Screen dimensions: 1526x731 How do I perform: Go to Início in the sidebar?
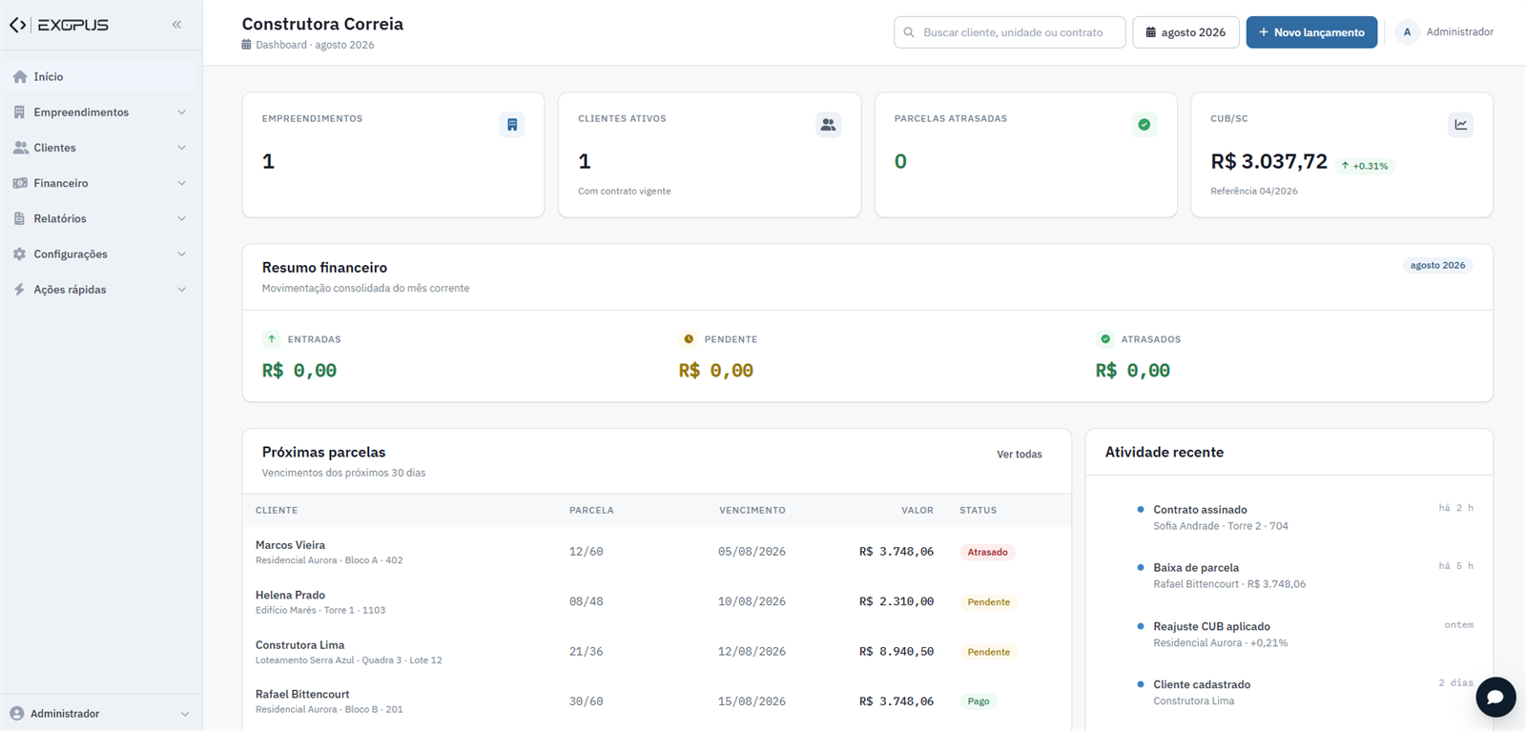pos(100,77)
